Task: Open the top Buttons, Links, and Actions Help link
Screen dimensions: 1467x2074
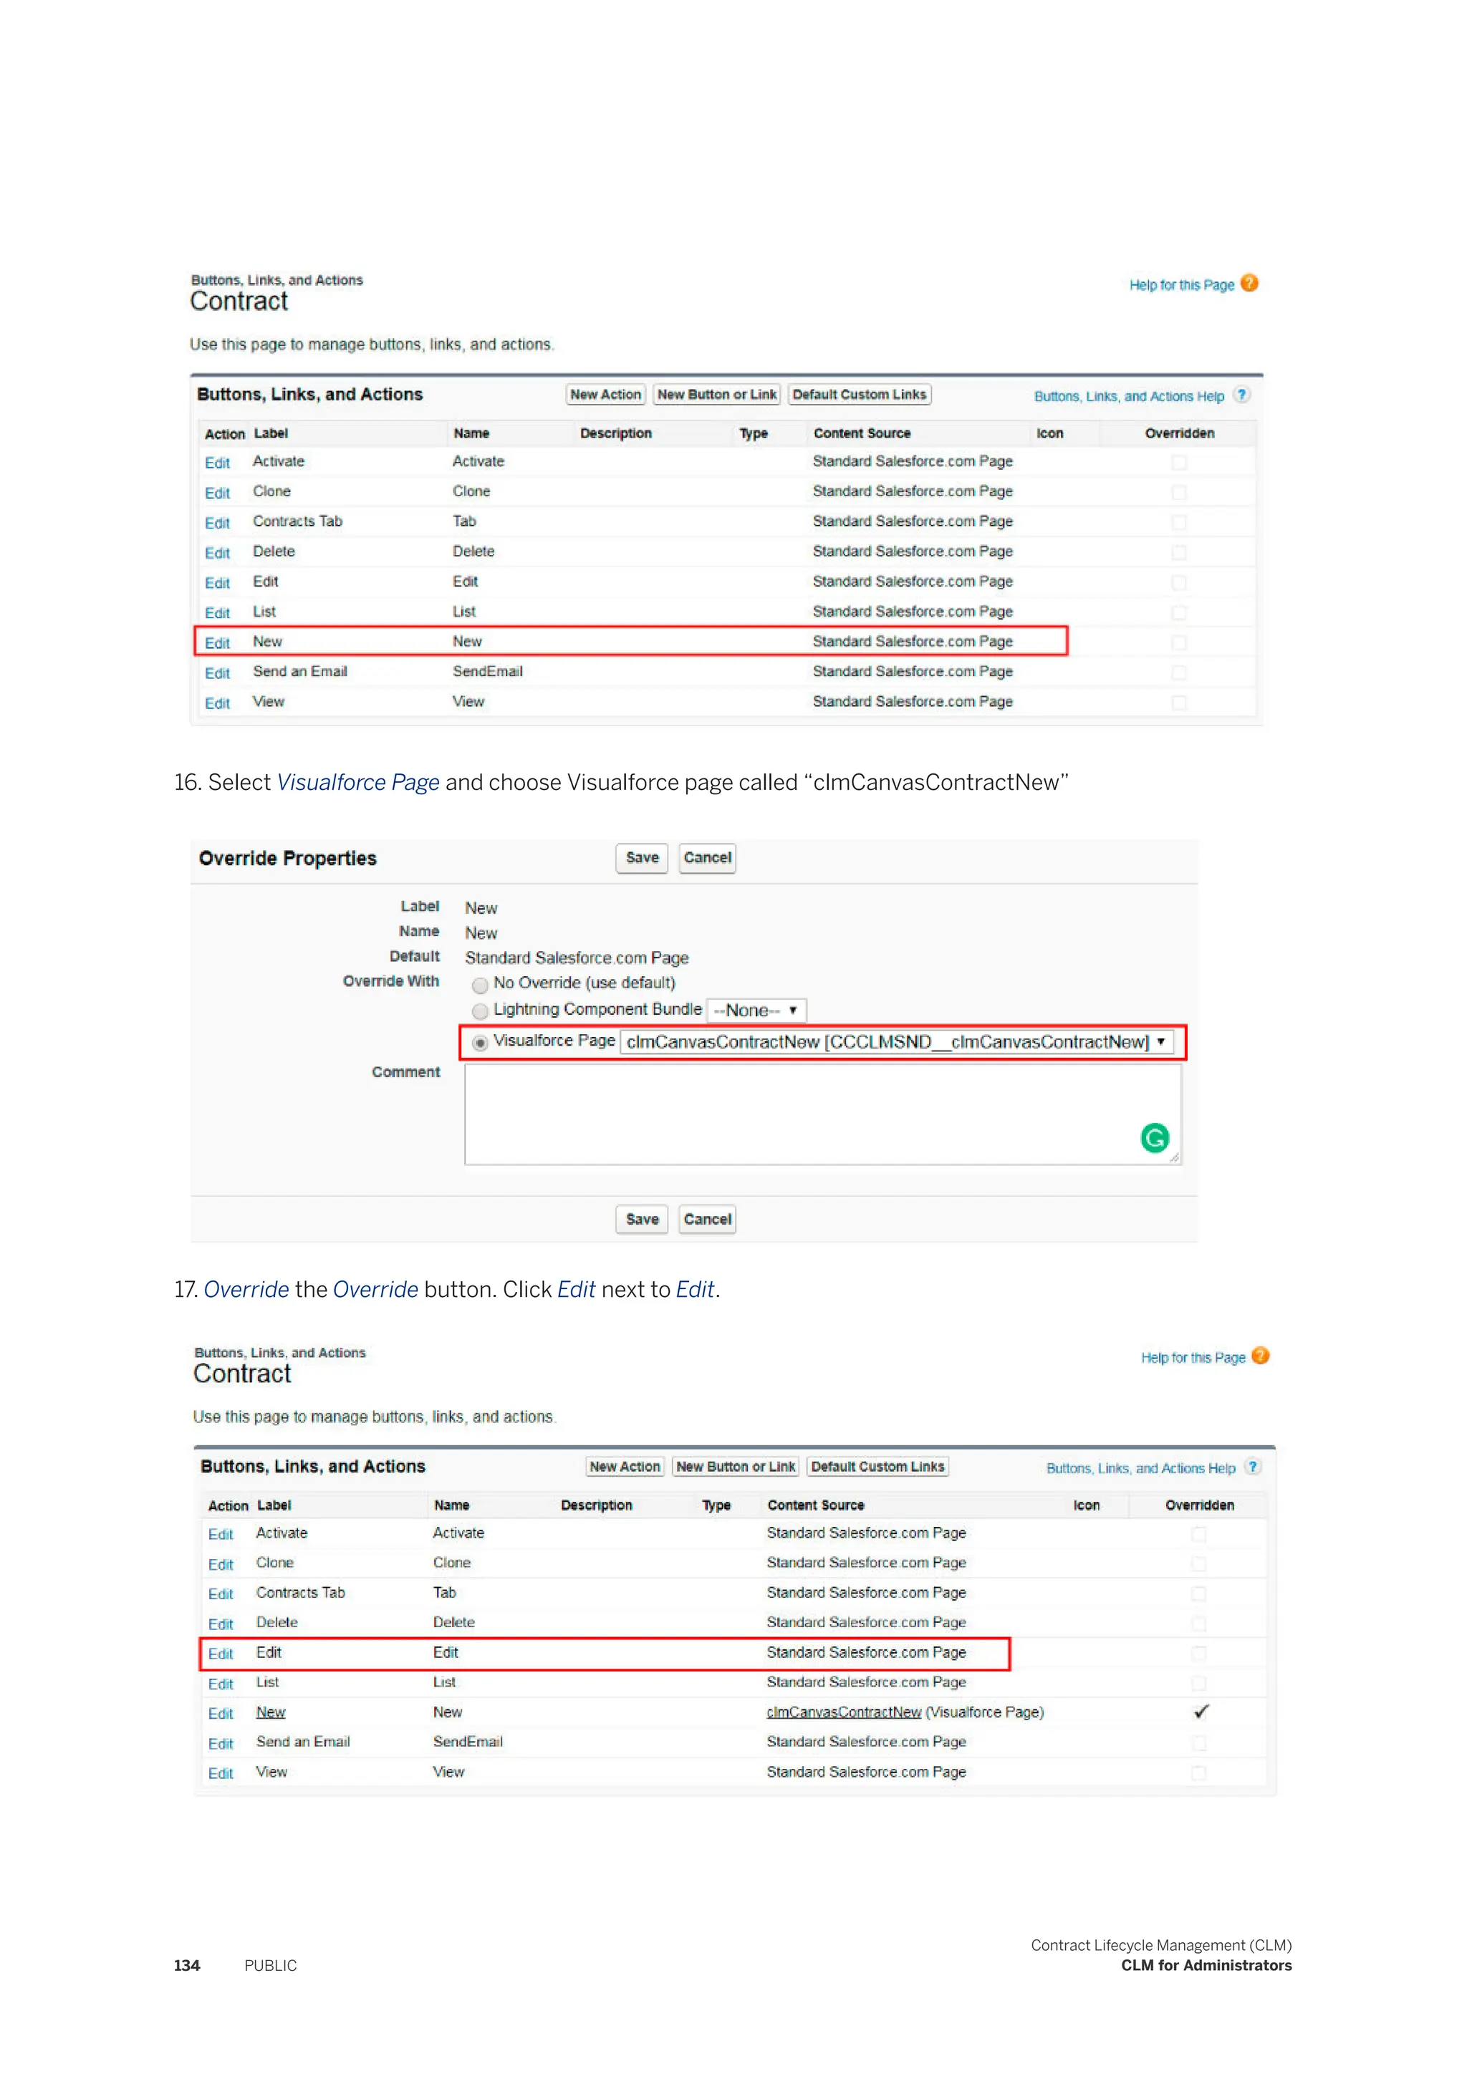Action: point(1129,395)
